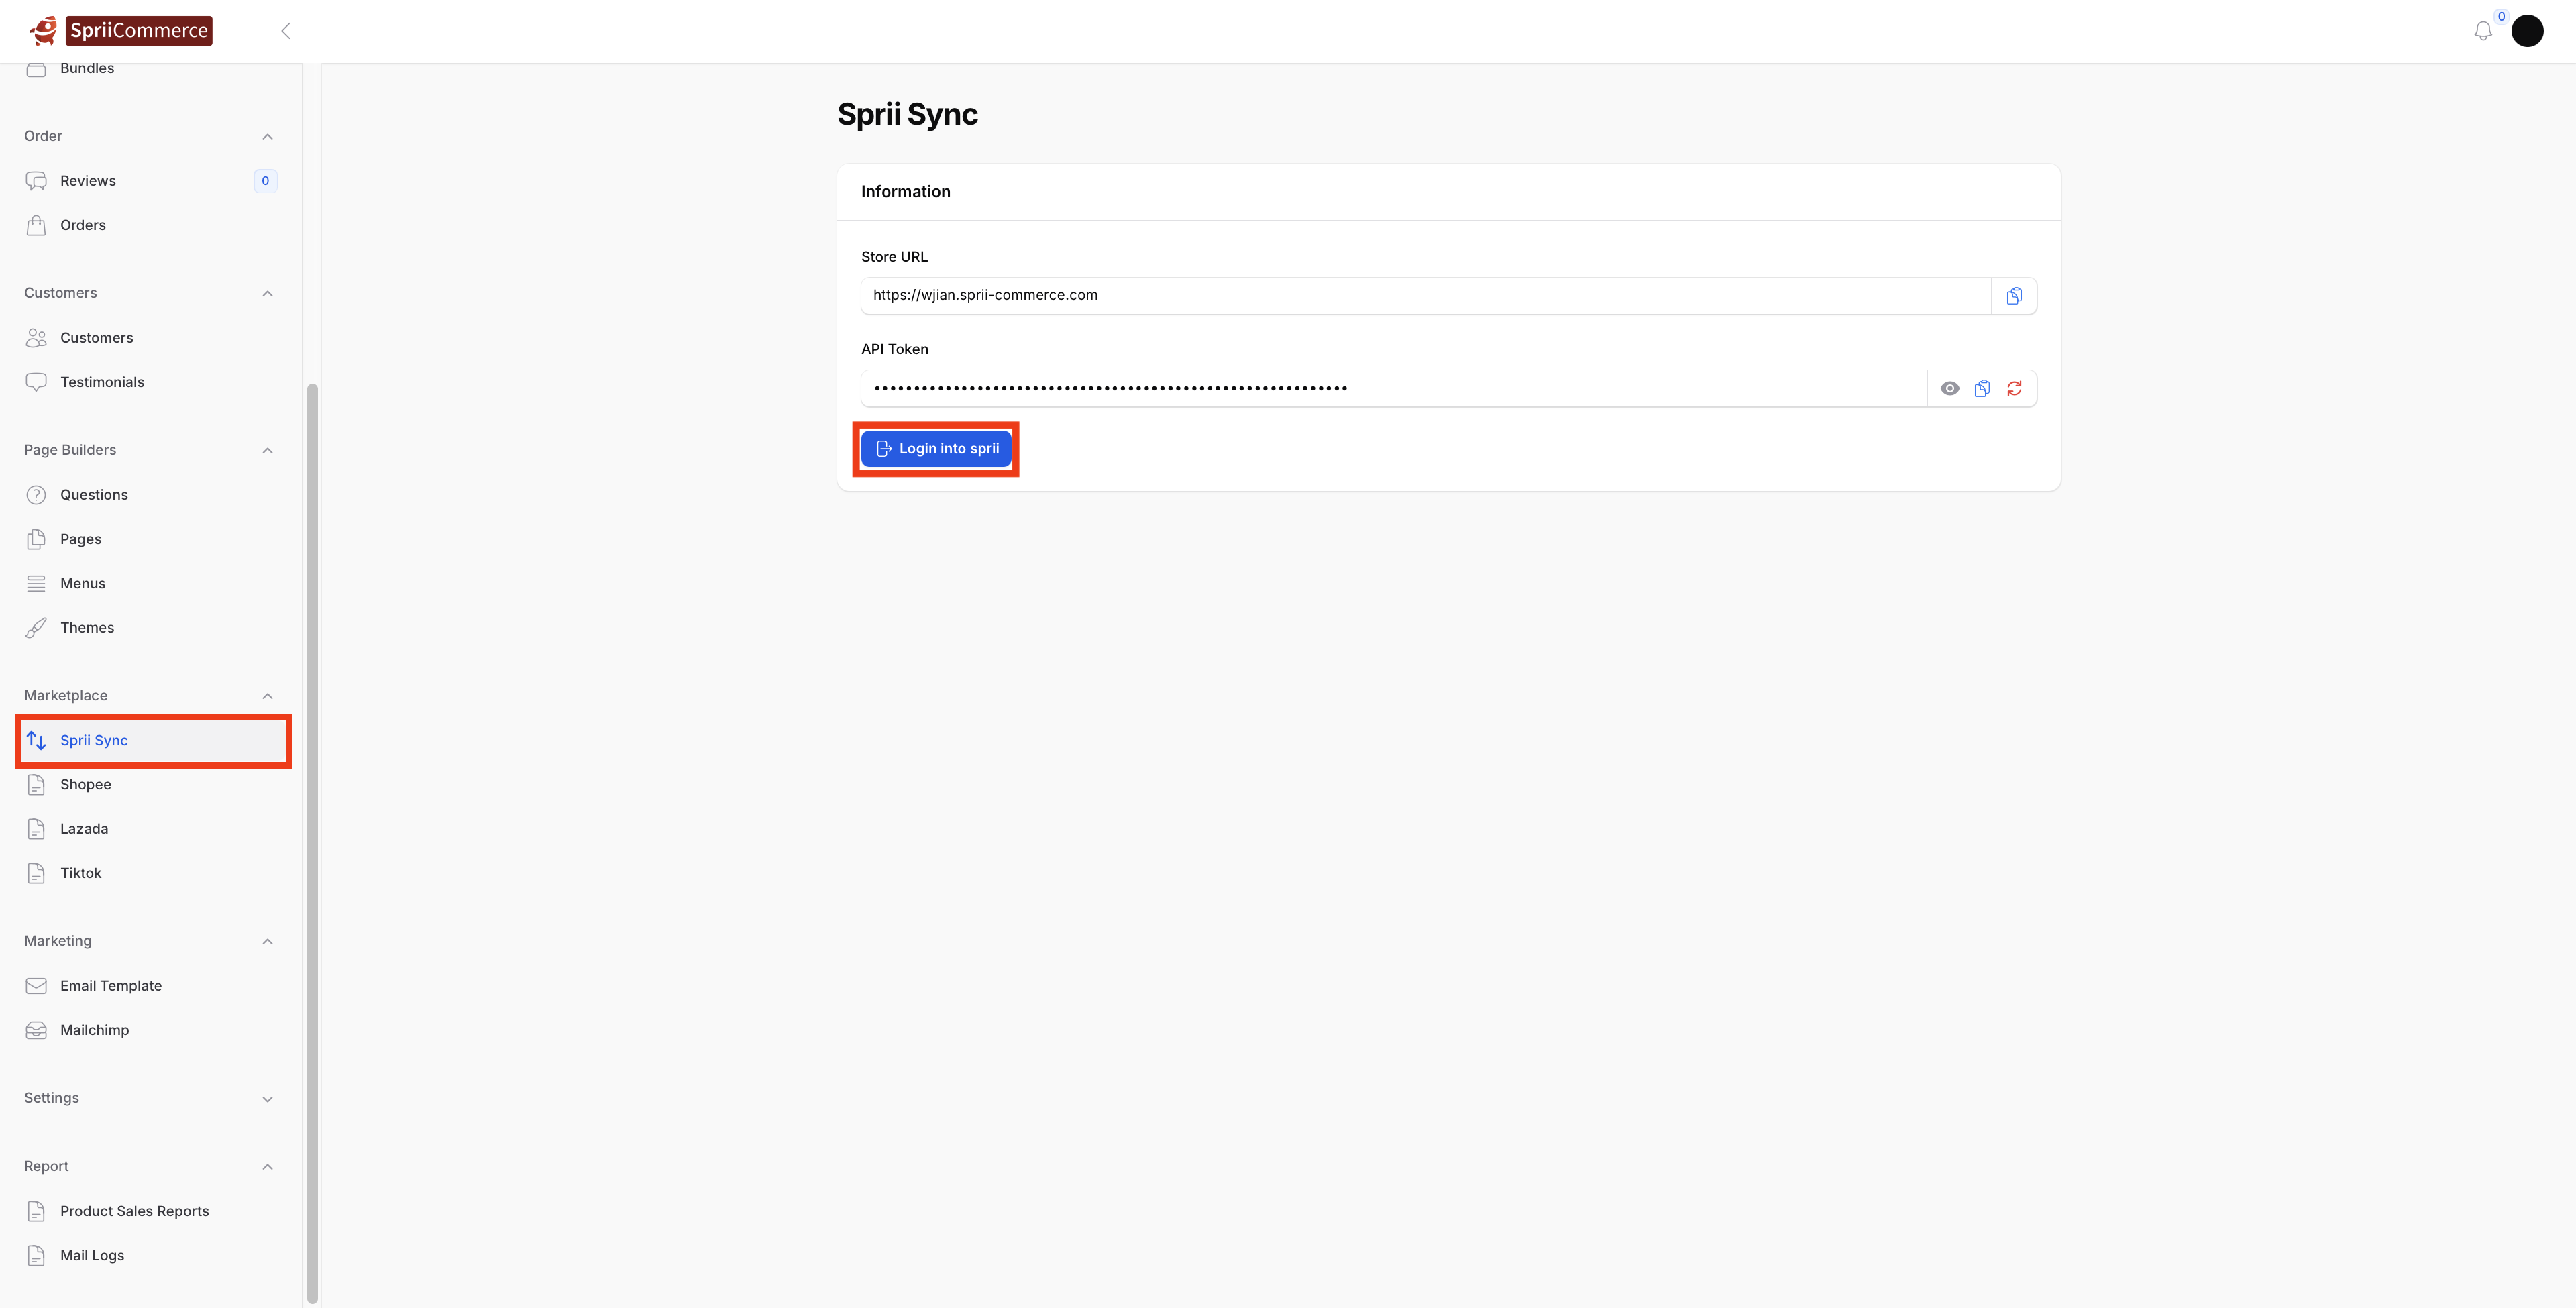Open the notifications bell
Image resolution: width=2576 pixels, height=1308 pixels.
[x=2483, y=32]
